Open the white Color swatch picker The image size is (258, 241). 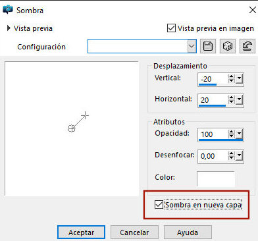click(216, 178)
